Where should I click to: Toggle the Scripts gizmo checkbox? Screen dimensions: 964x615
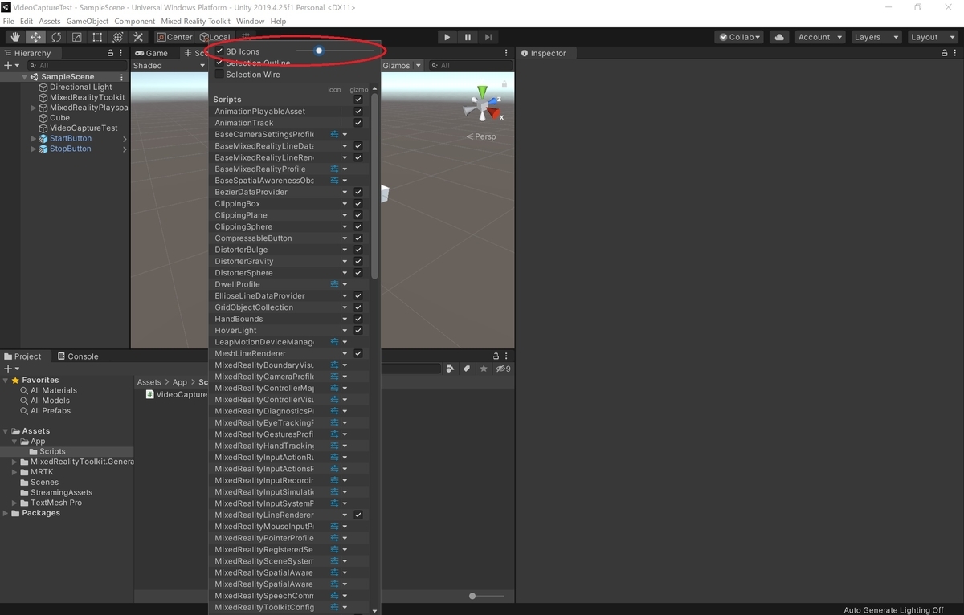click(x=358, y=100)
